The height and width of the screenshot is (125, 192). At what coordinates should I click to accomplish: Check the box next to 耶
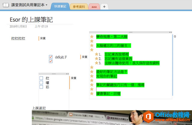[x=41, y=87]
